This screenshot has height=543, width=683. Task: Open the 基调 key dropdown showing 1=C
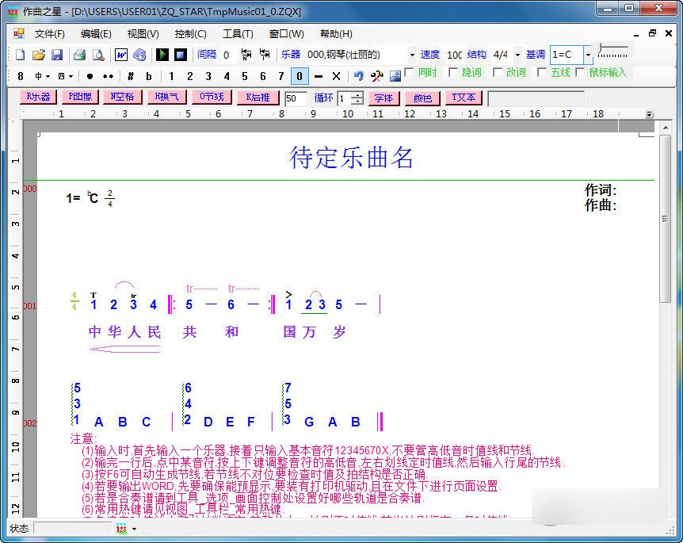[589, 55]
